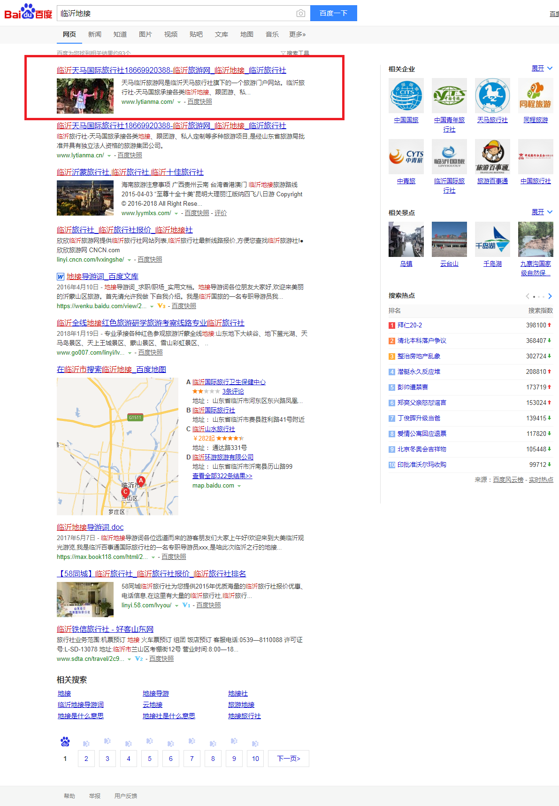Expand arrow next to www.lytianma.cn/
The height and width of the screenshot is (806, 559).
pos(109,155)
